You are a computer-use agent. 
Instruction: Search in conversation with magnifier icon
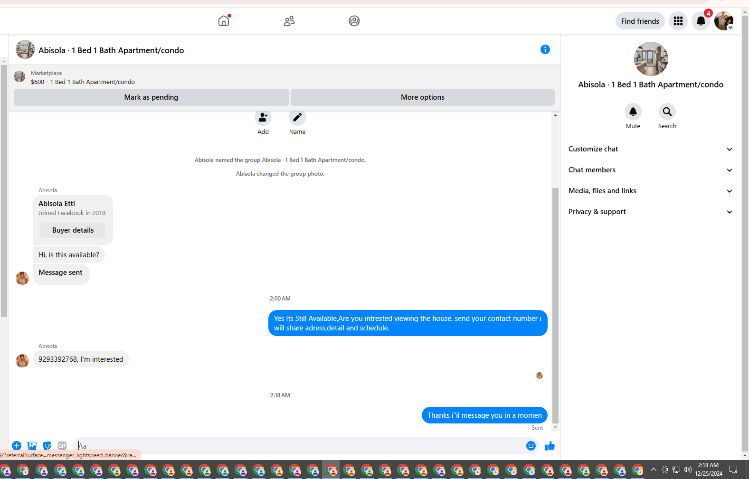tap(667, 112)
